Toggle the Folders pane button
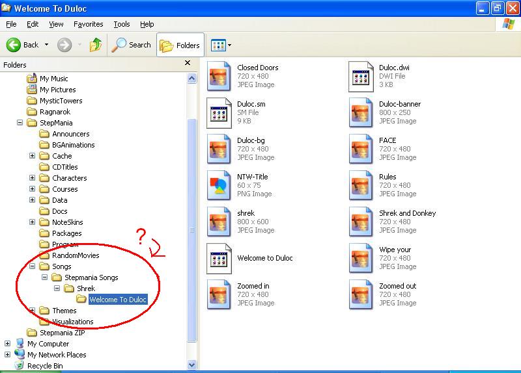 tap(180, 45)
